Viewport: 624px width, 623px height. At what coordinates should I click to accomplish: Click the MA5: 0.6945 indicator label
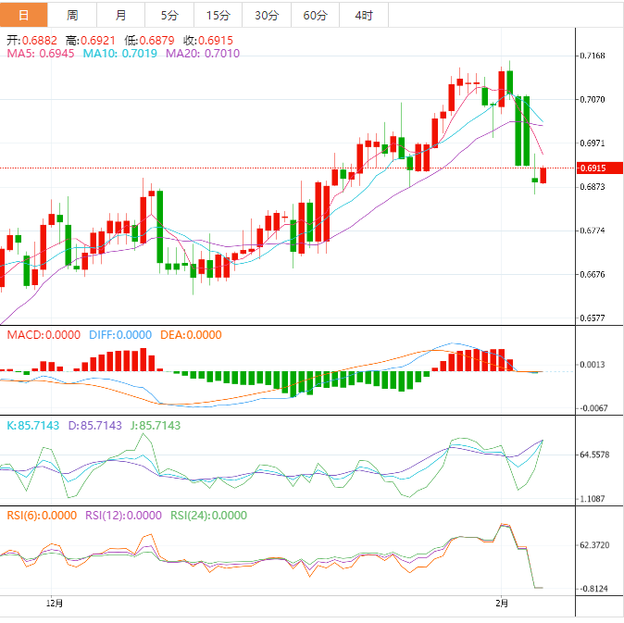pos(41,54)
